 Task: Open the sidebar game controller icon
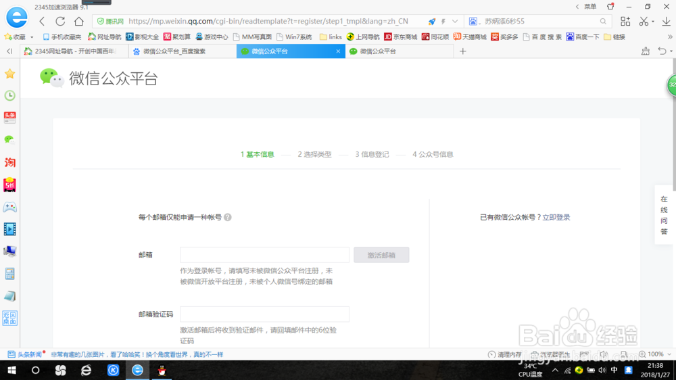click(10, 207)
